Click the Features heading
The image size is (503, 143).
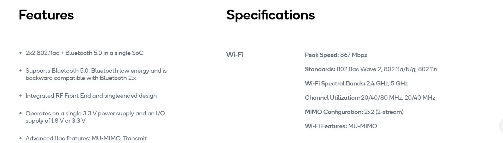click(x=46, y=15)
